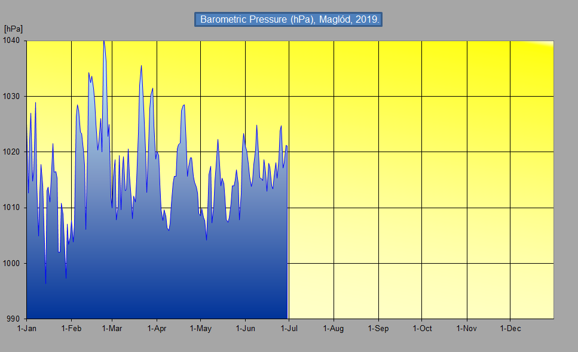Select the 1000 y-axis label
This screenshot has width=578, height=352.
(x=13, y=263)
